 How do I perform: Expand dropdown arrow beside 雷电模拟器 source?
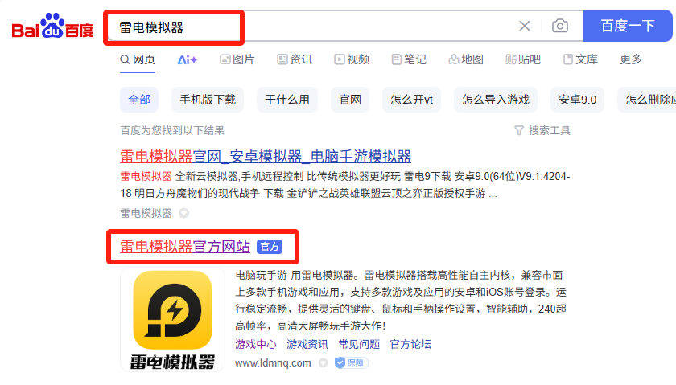(x=184, y=213)
